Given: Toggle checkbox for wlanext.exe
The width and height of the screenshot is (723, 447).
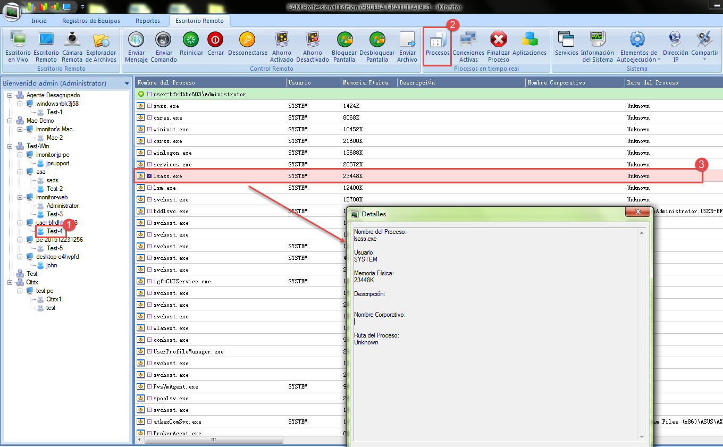Looking at the screenshot, I should [x=149, y=328].
